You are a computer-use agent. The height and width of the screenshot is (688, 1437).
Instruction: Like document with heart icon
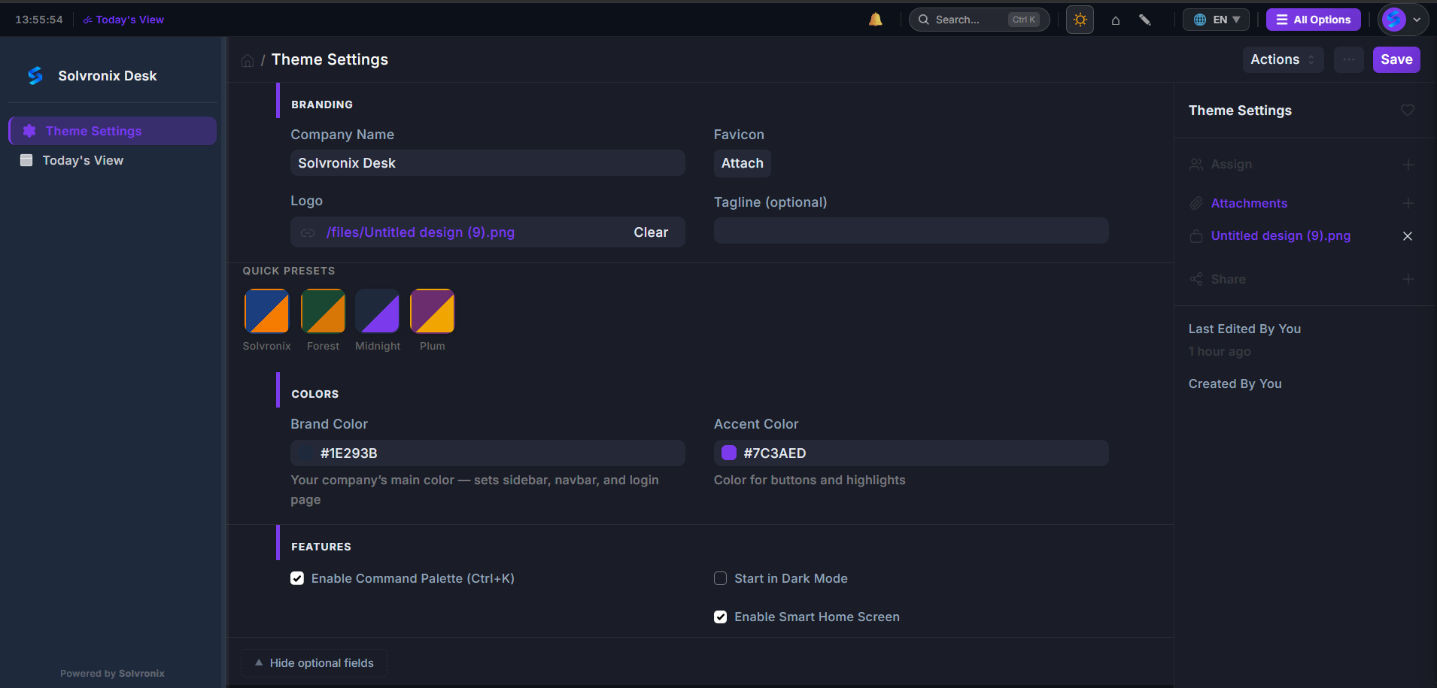[1408, 111]
